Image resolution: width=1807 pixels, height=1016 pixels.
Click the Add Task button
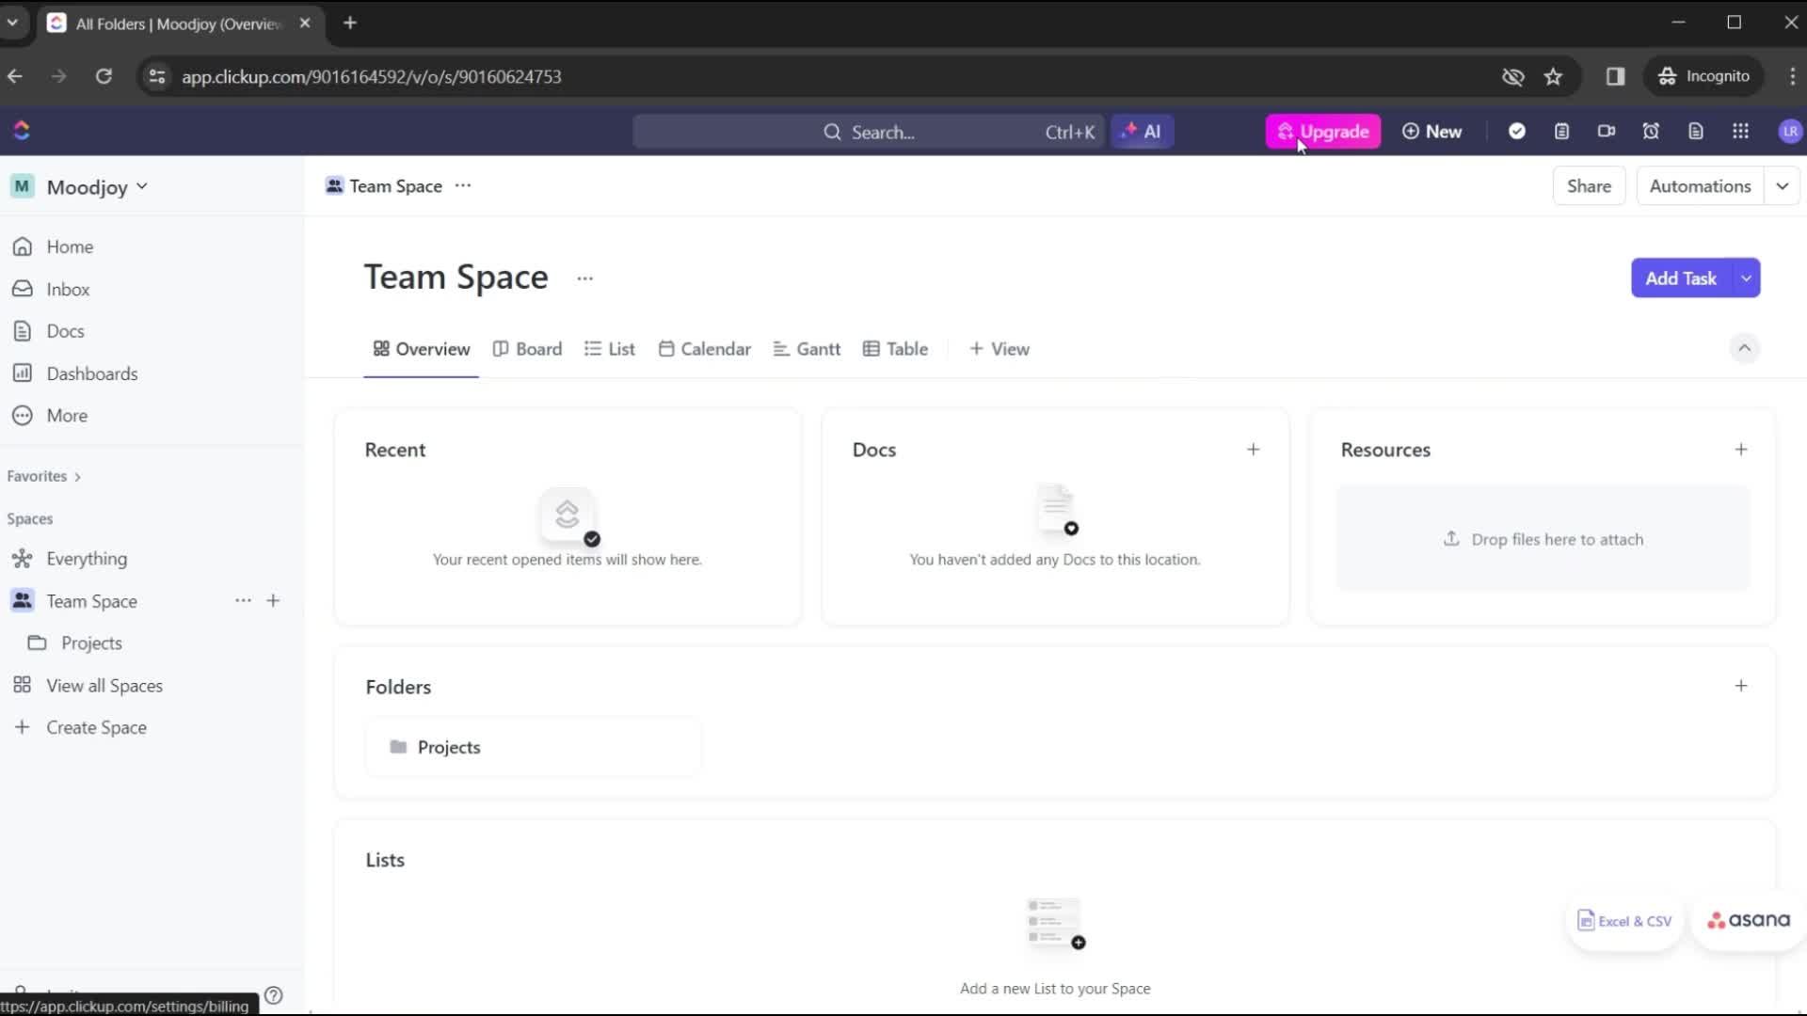click(x=1682, y=278)
